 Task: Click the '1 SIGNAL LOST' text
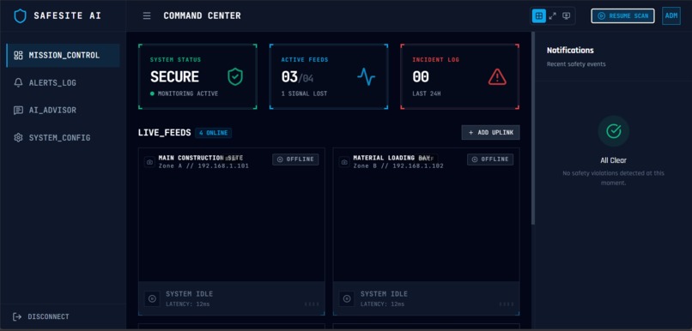click(x=304, y=93)
